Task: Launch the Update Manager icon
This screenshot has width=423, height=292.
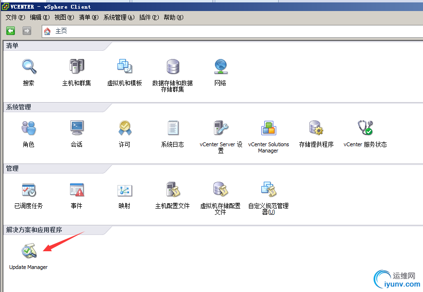Action: pos(29,250)
